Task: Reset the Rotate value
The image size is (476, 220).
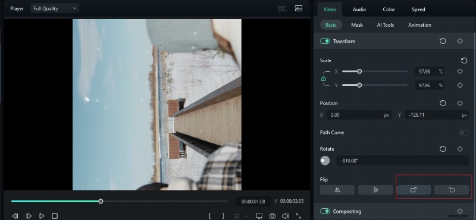Action: 443,149
